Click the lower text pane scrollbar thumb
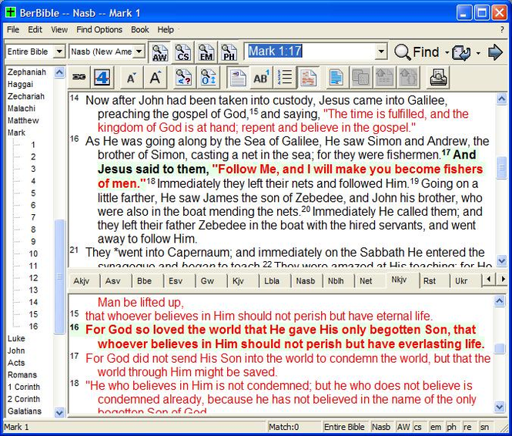 tap(500, 348)
